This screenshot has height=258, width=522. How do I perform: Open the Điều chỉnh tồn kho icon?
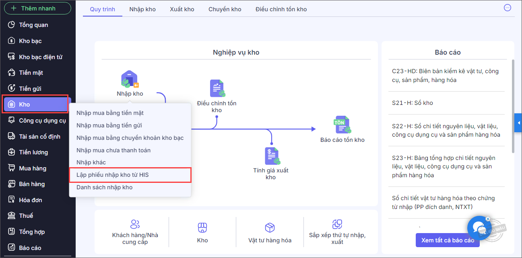coord(217,88)
